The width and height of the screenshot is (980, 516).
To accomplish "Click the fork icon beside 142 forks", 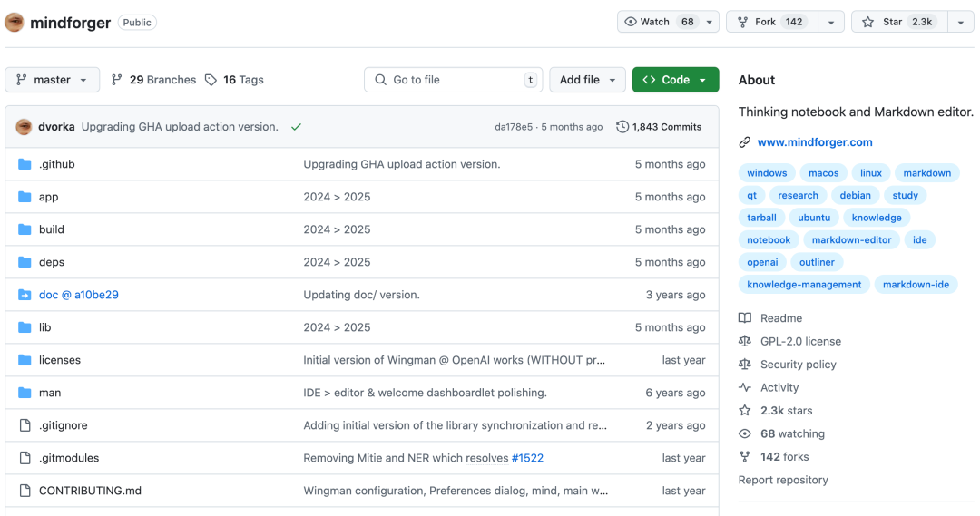I will (x=744, y=457).
